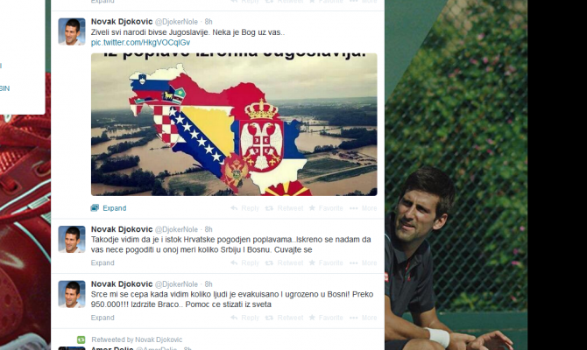Open @DjokerNole handle on the Bosni tweet
The height and width of the screenshot is (350, 587).
coord(176,284)
